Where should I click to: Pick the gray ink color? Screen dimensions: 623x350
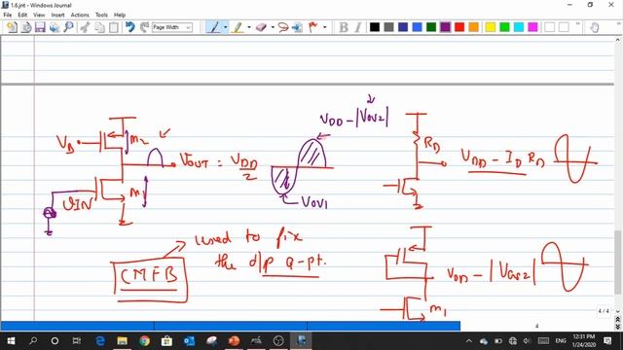pyautogui.click(x=388, y=27)
